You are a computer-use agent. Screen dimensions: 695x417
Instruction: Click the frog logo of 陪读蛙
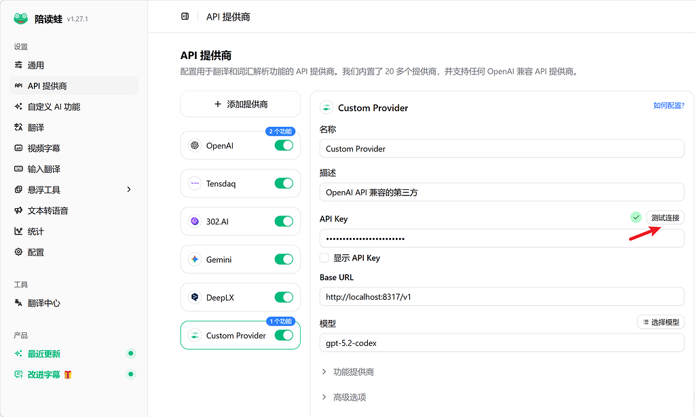[x=20, y=18]
